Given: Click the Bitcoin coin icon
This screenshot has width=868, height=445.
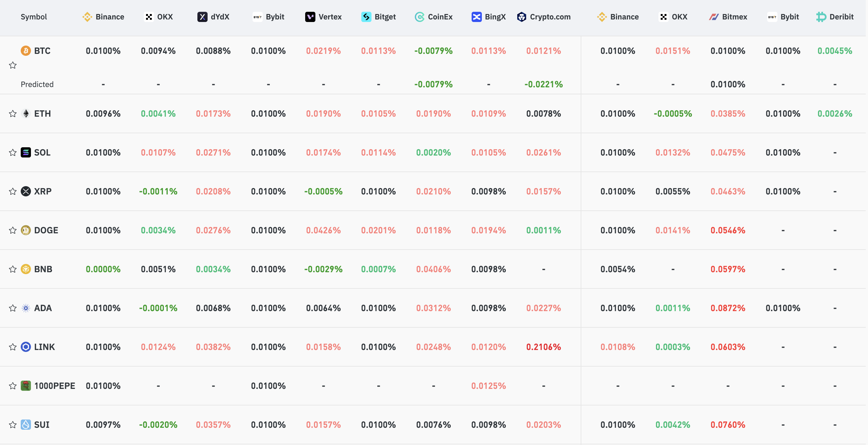Looking at the screenshot, I should click(26, 51).
